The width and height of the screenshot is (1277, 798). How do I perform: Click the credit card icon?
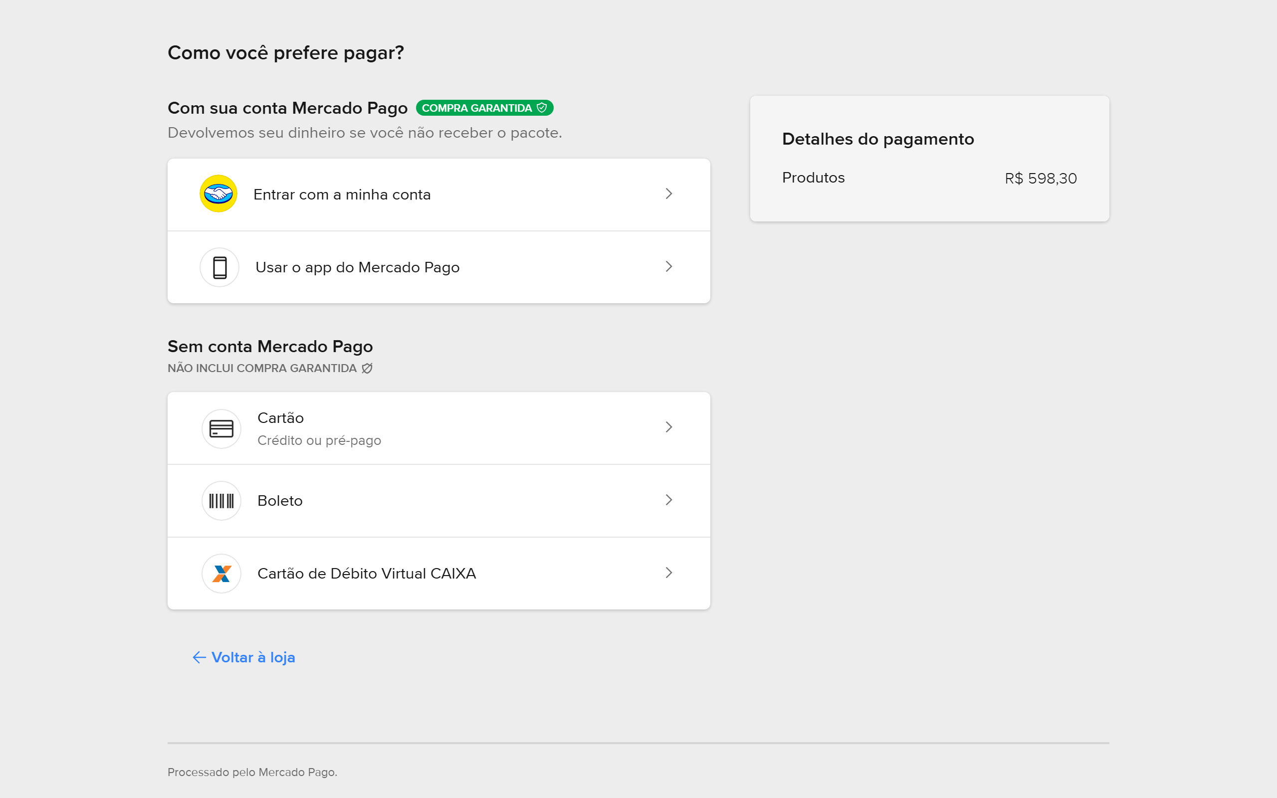(221, 428)
